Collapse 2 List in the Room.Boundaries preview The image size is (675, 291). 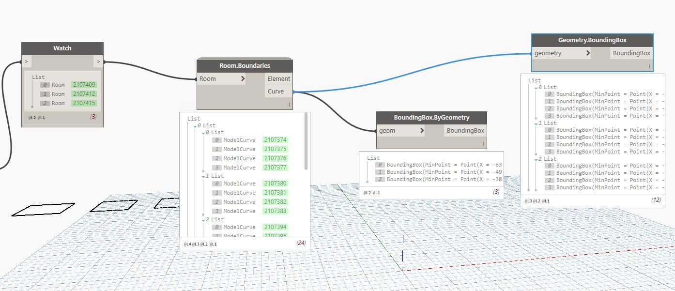coord(204,220)
